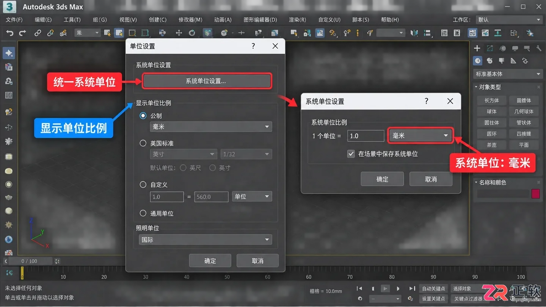Click the 560.0 custom unit field
The height and width of the screenshot is (307, 546).
211,197
